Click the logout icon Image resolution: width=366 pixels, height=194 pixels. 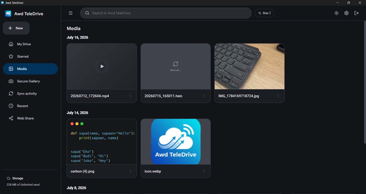coord(357,13)
